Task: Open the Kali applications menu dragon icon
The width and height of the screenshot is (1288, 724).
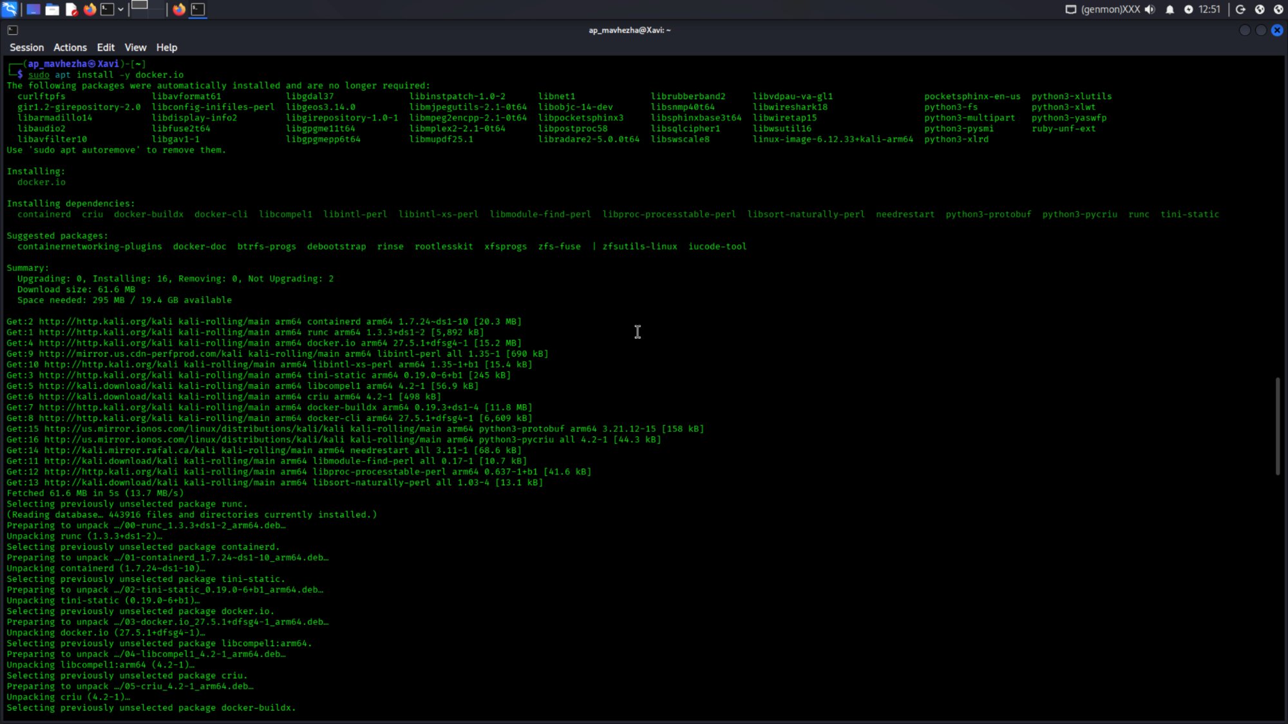Action: pyautogui.click(x=10, y=9)
